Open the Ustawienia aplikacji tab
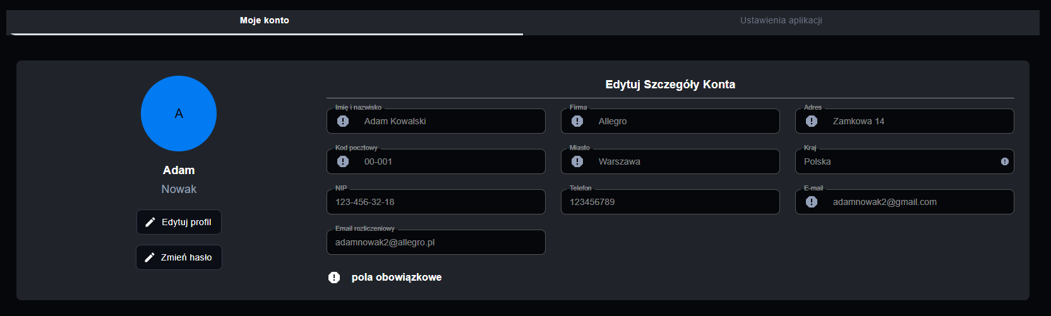 coord(781,21)
